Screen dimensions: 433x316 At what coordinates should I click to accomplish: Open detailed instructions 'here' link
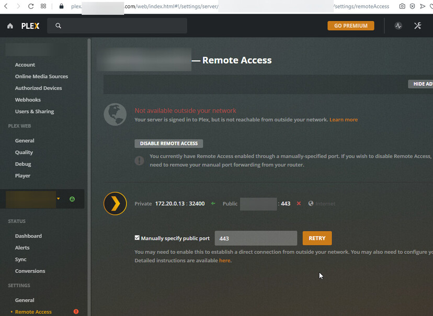[224, 261]
